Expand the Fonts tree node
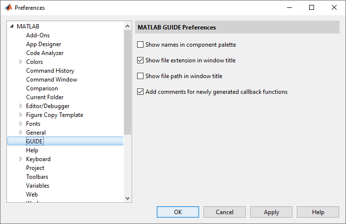This screenshot has width=346, height=224. [21, 124]
